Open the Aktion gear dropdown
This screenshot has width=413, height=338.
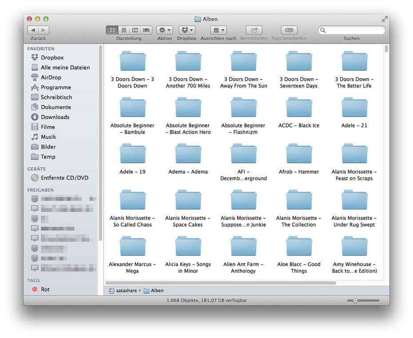coord(165,30)
